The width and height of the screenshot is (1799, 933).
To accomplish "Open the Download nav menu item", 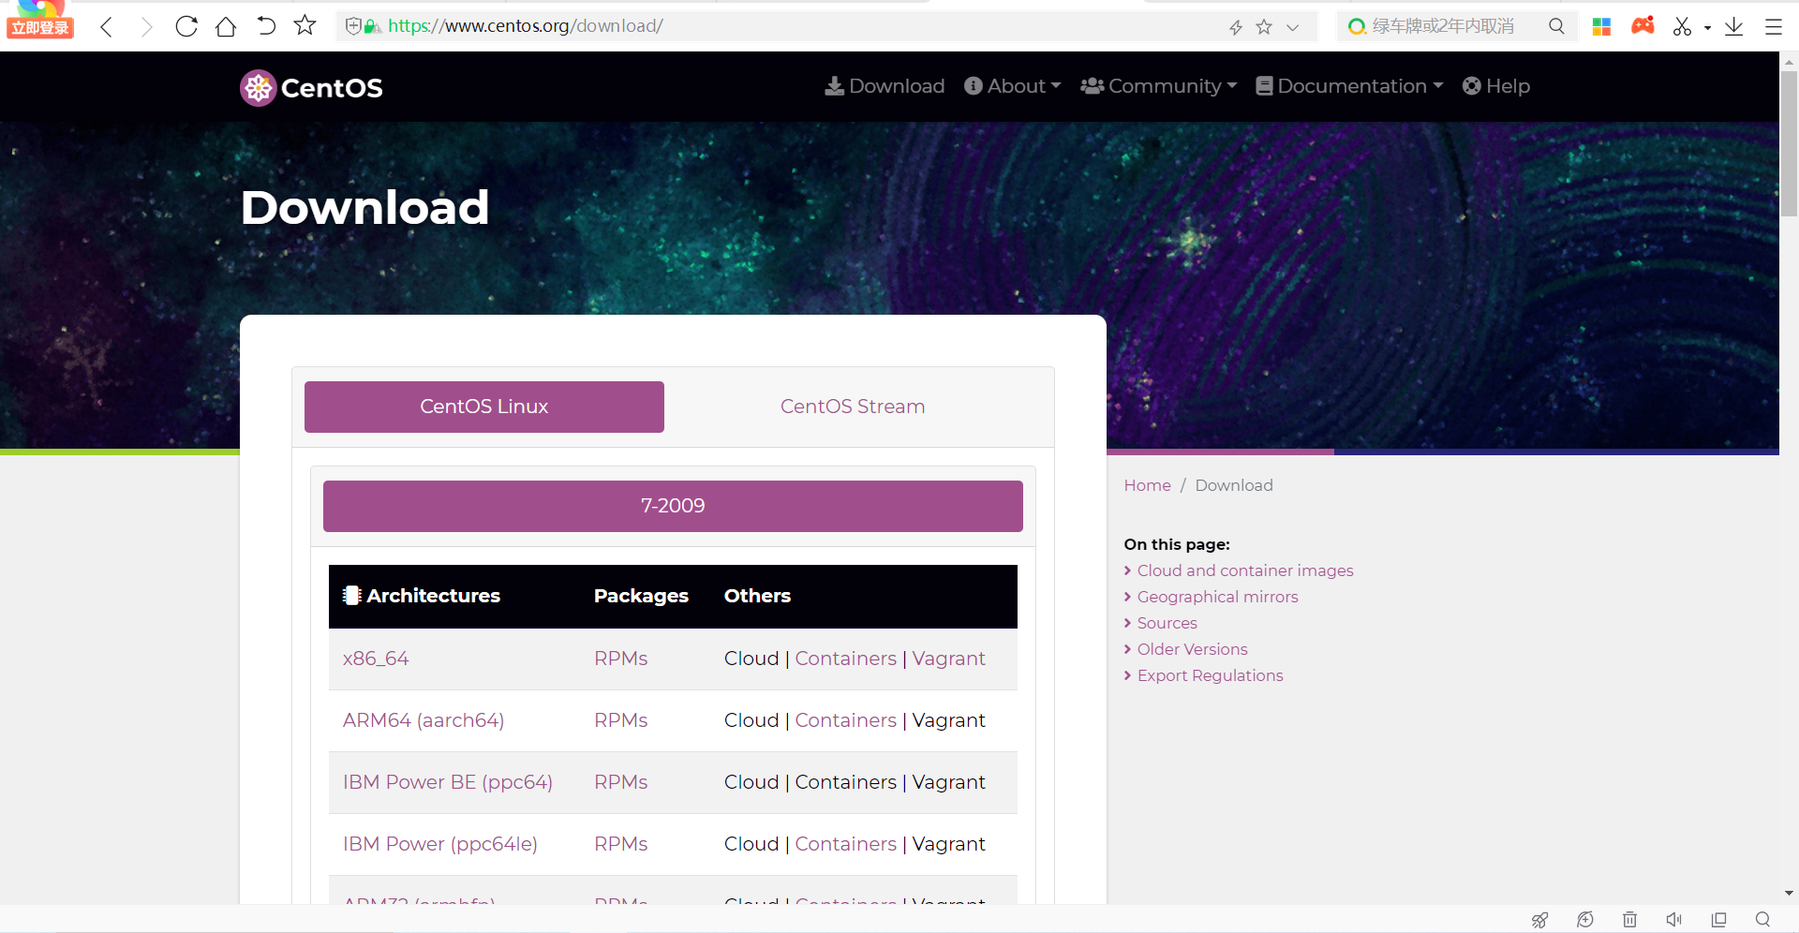I will pos(885,86).
